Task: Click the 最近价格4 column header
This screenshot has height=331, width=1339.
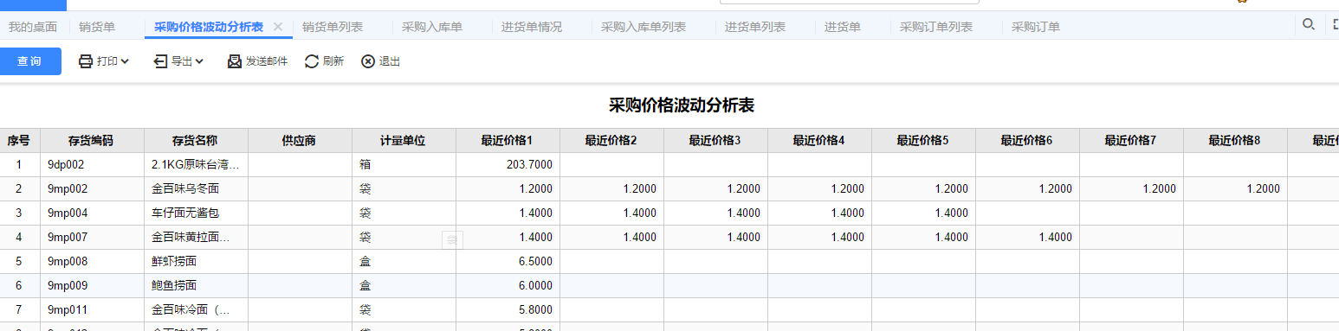Action: click(x=819, y=140)
